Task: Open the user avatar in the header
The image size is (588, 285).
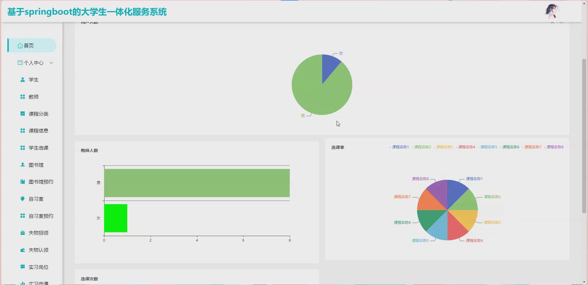Action: (552, 11)
